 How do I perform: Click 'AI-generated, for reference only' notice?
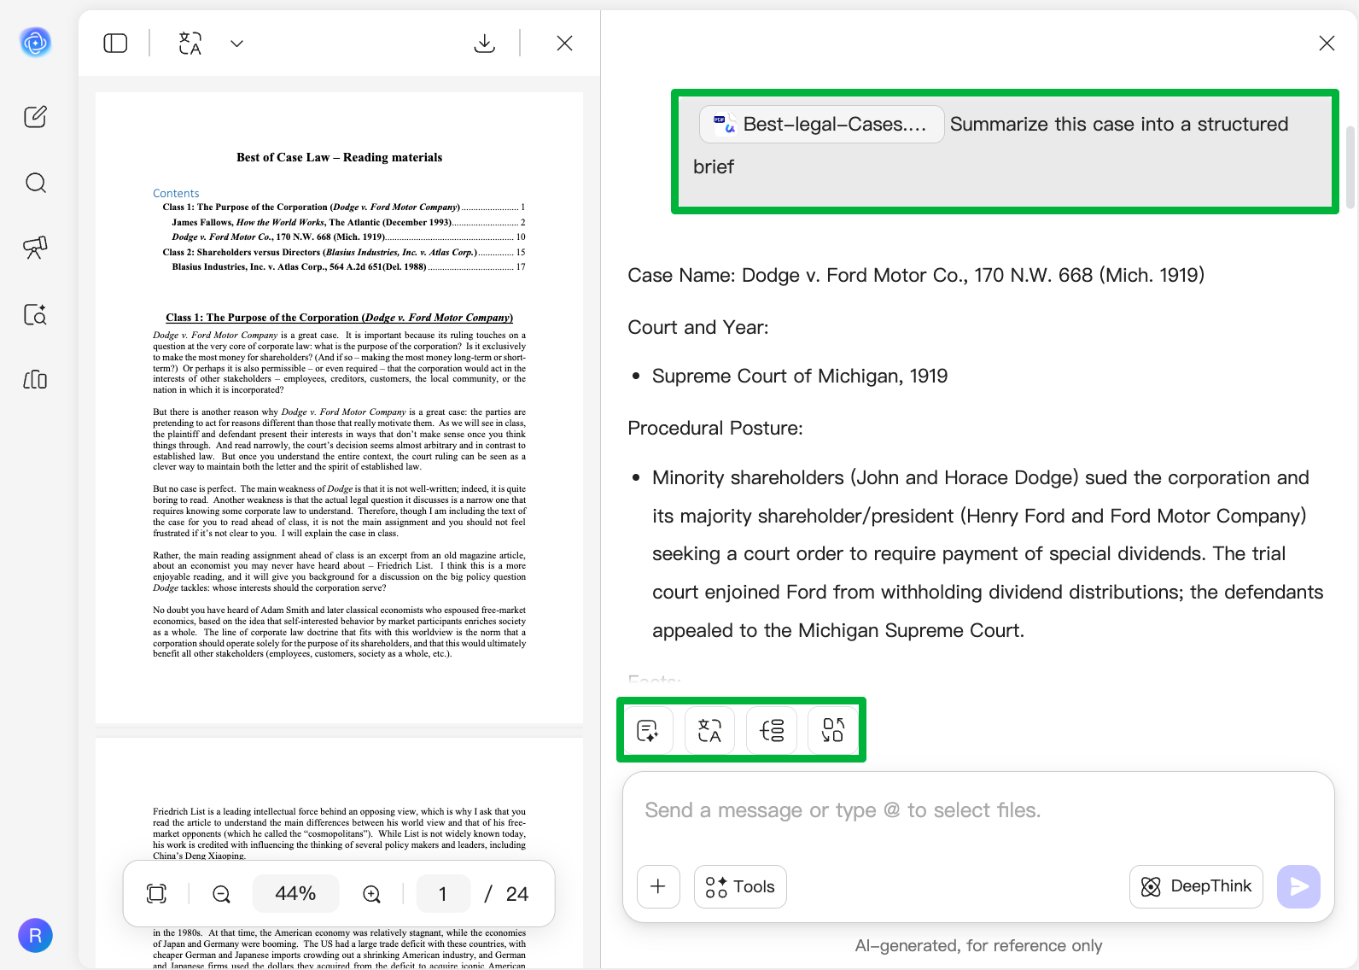[x=978, y=945]
